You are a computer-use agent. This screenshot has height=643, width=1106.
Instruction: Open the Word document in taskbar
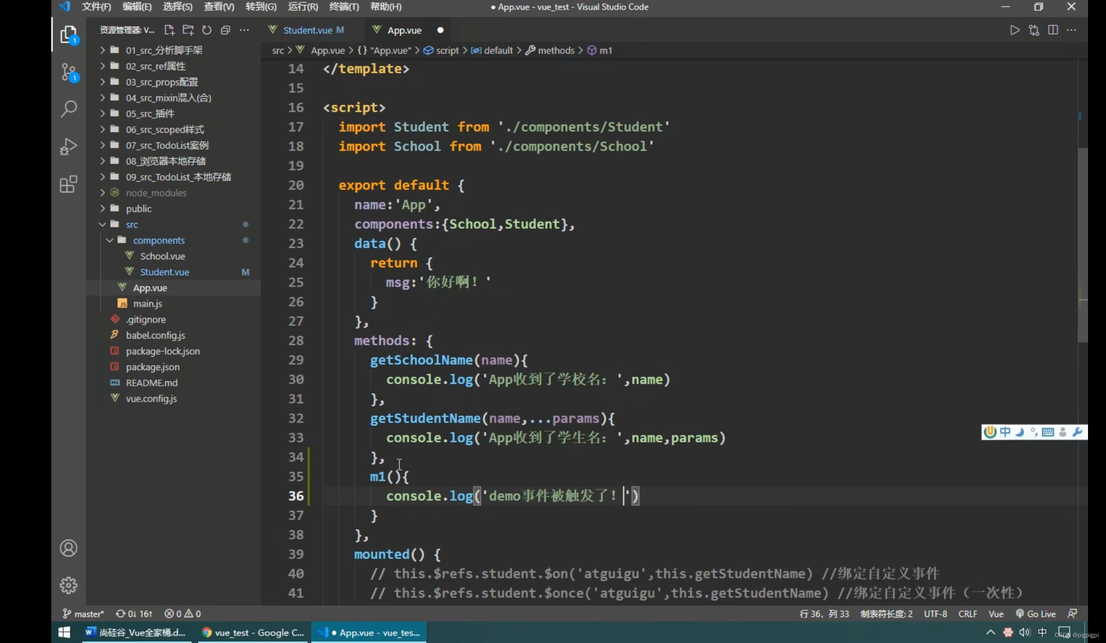coord(137,632)
